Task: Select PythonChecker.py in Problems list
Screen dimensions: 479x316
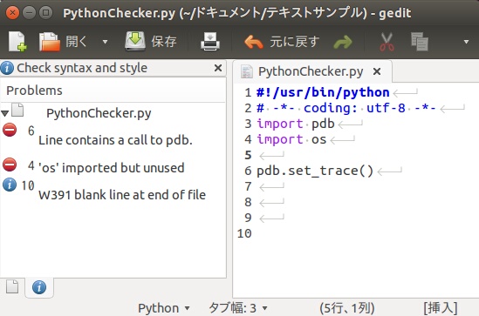Action: [x=99, y=113]
